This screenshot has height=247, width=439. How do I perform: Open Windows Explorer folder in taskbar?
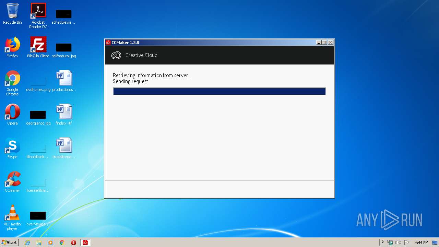pos(39,243)
